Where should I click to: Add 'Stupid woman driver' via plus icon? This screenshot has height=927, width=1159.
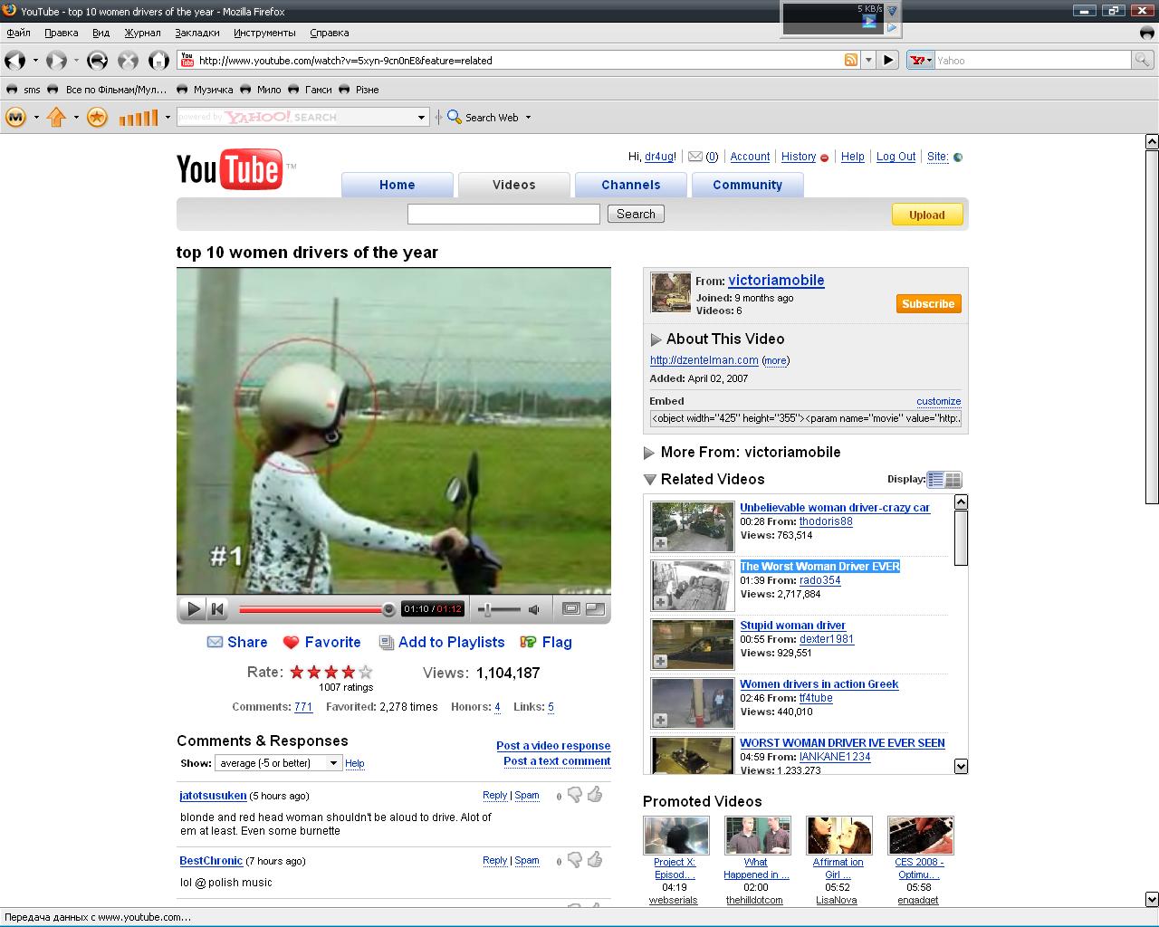pyautogui.click(x=661, y=661)
